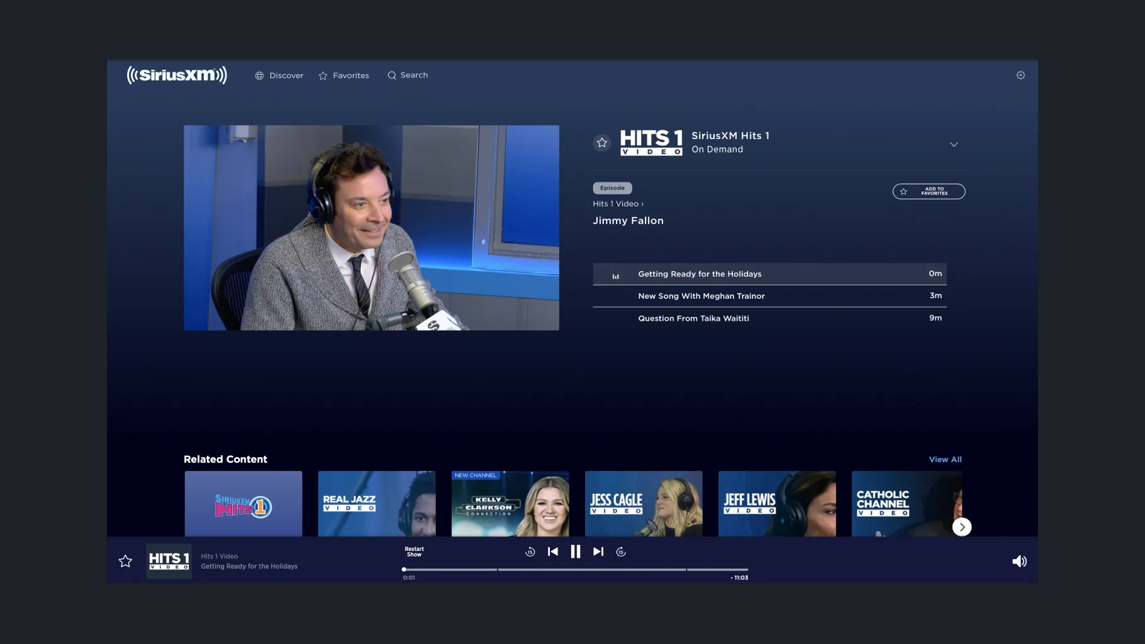Screen dimensions: 1145x644
Task: Rewind 15 seconds
Action: (530, 552)
